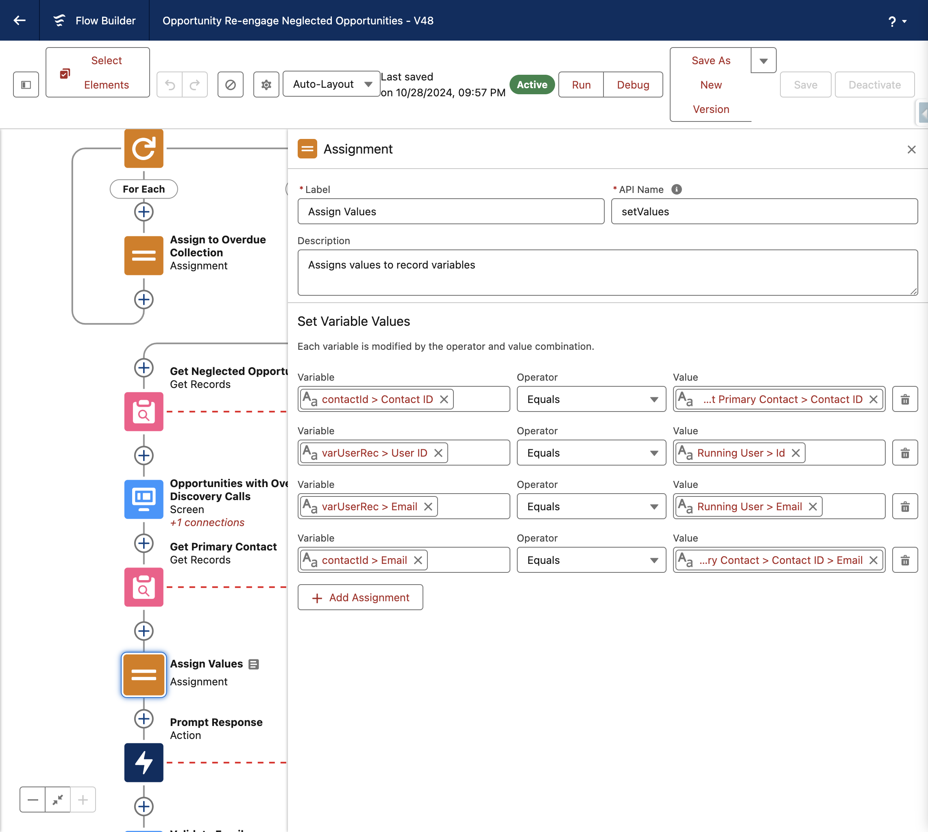Open Operator dropdown for contactId Email
The width and height of the screenshot is (928, 832).
(591, 560)
